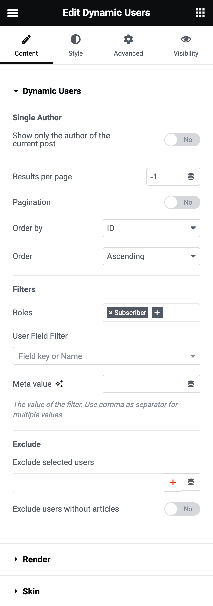This screenshot has width=213, height=606.
Task: Remove the Subscriber role tag
Action: point(111,313)
